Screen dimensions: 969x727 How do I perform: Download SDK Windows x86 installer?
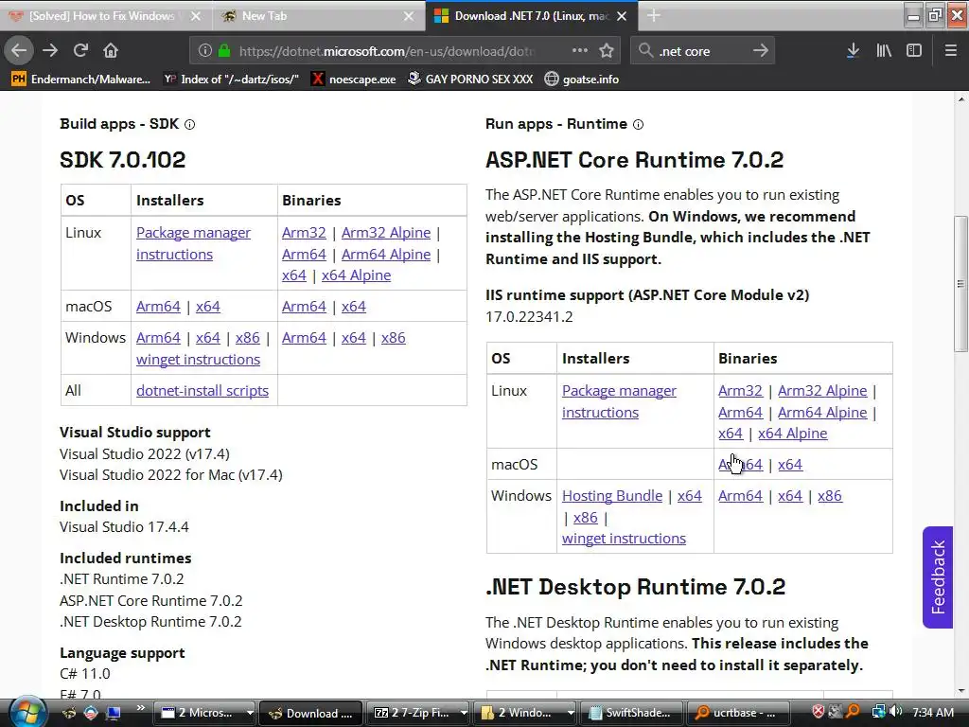[247, 338]
